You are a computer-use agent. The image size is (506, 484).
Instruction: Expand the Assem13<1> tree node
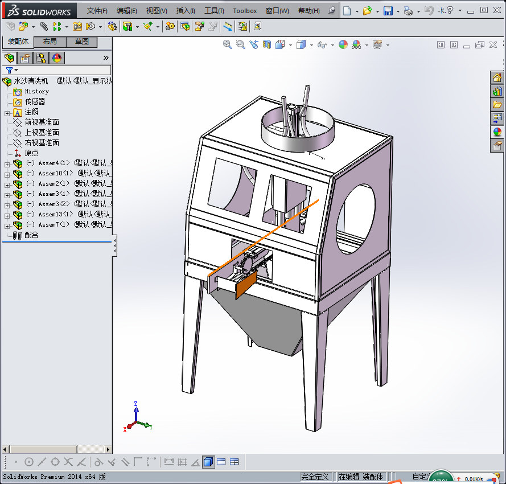coord(7,216)
